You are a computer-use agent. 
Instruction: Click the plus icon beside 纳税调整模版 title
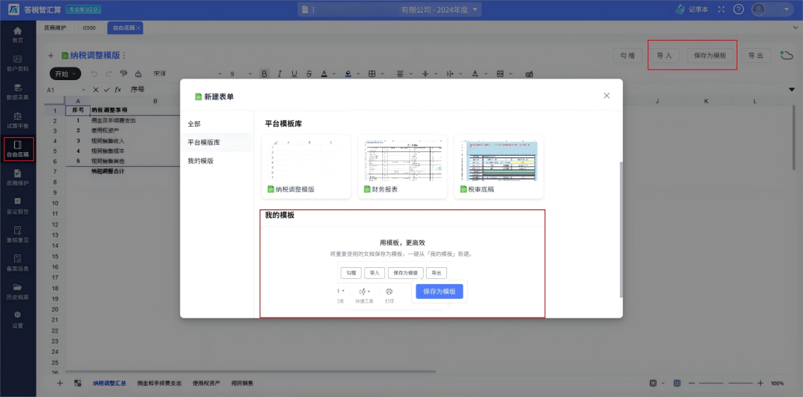coord(51,56)
